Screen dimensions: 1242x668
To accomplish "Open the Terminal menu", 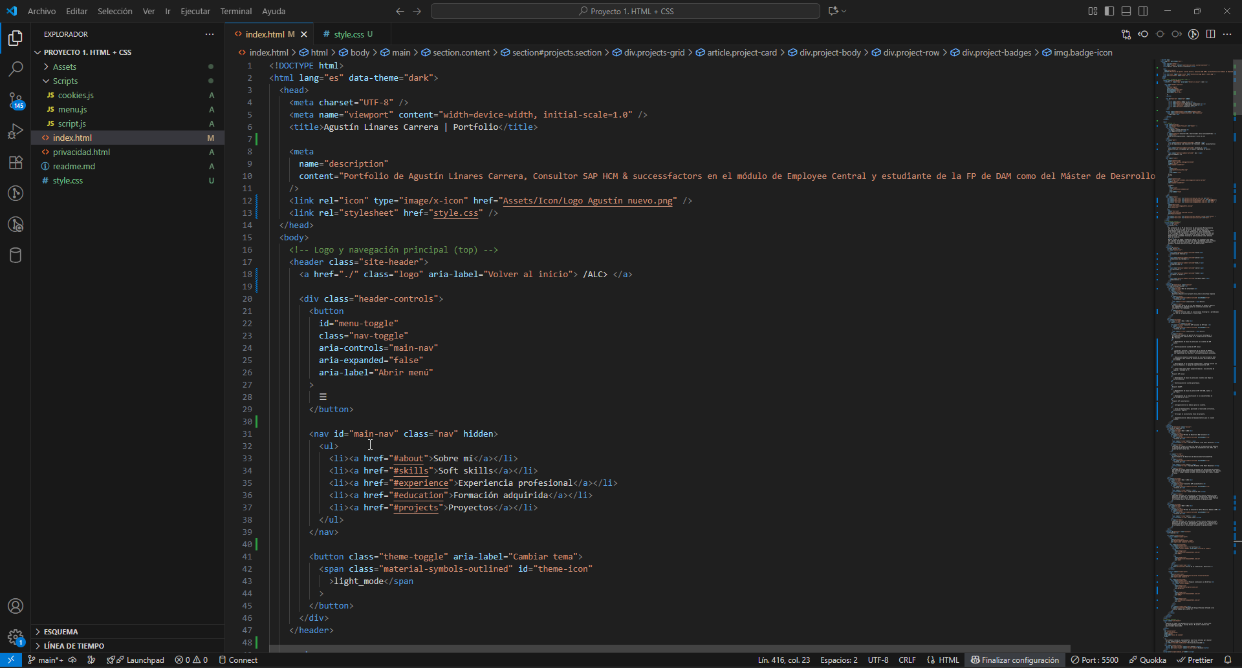I will (235, 11).
